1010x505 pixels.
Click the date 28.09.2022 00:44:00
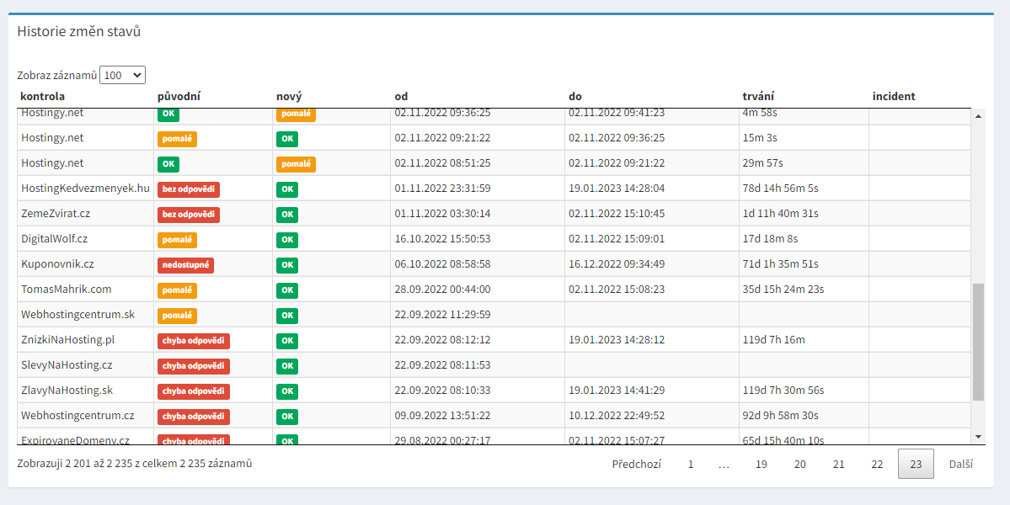[442, 289]
